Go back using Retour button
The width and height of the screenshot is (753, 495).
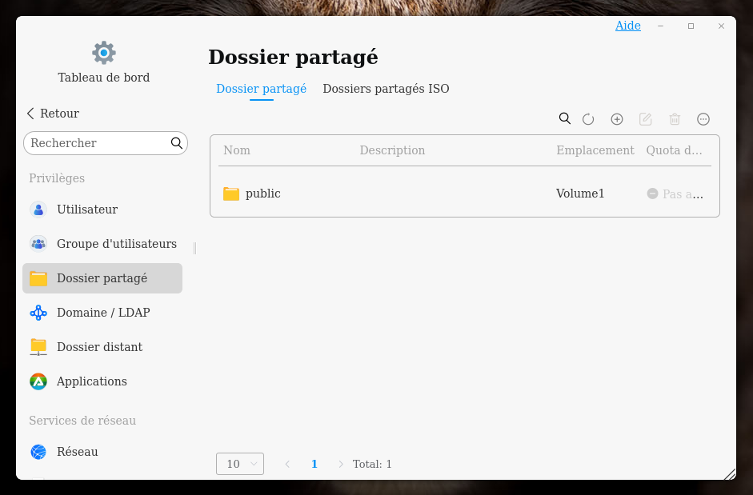[53, 114]
